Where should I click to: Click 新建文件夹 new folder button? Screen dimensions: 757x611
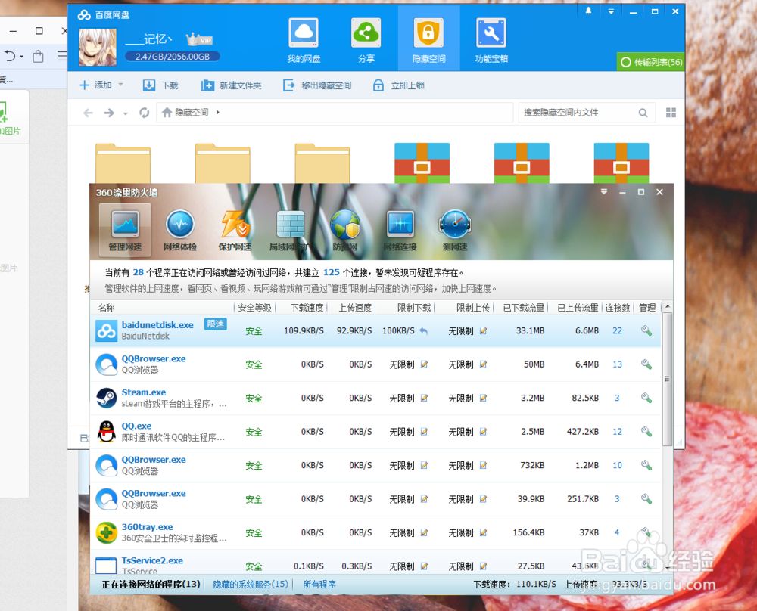[231, 85]
